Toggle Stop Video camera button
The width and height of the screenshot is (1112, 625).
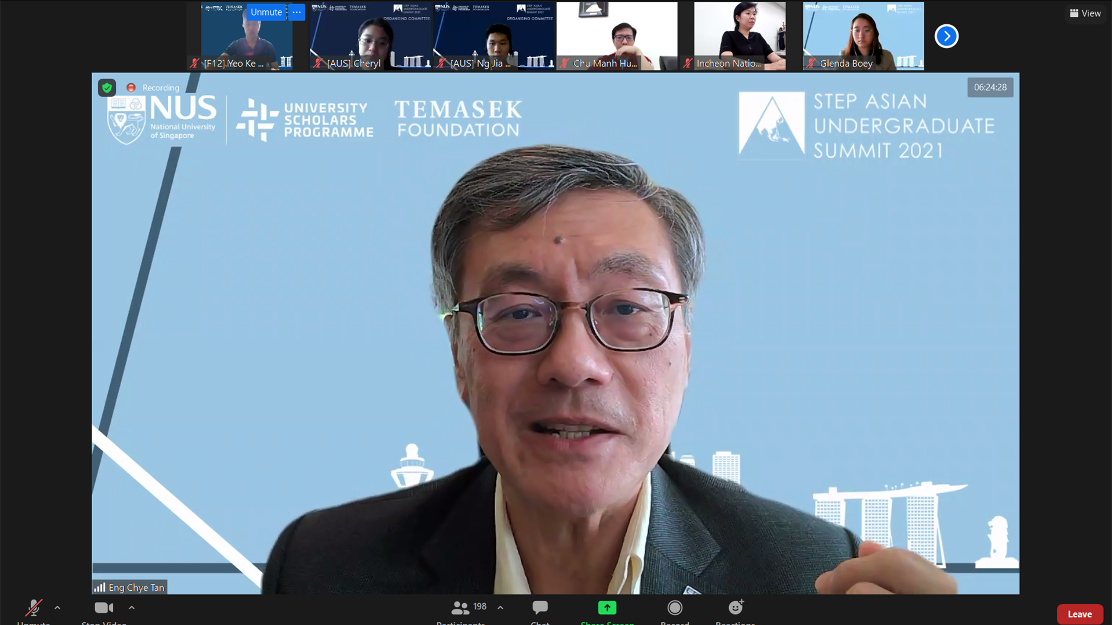click(104, 608)
